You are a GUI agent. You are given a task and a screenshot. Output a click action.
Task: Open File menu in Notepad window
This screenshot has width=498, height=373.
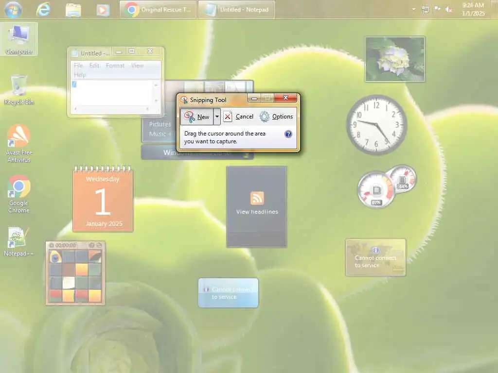(x=78, y=66)
